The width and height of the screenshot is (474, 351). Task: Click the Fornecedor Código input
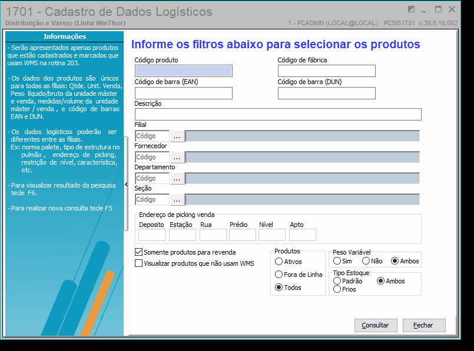[x=152, y=157]
